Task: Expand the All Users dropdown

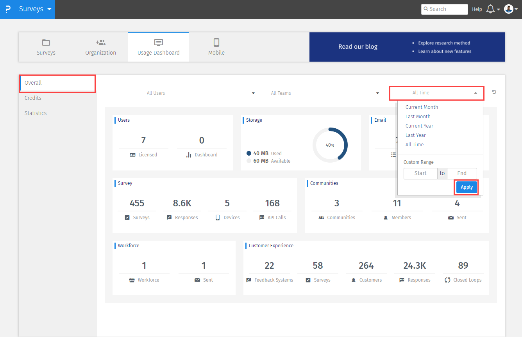Action: [200, 93]
